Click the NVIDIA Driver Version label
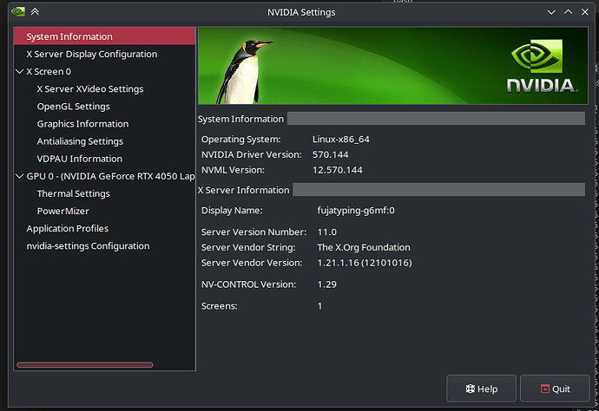The height and width of the screenshot is (411, 599). (252, 154)
